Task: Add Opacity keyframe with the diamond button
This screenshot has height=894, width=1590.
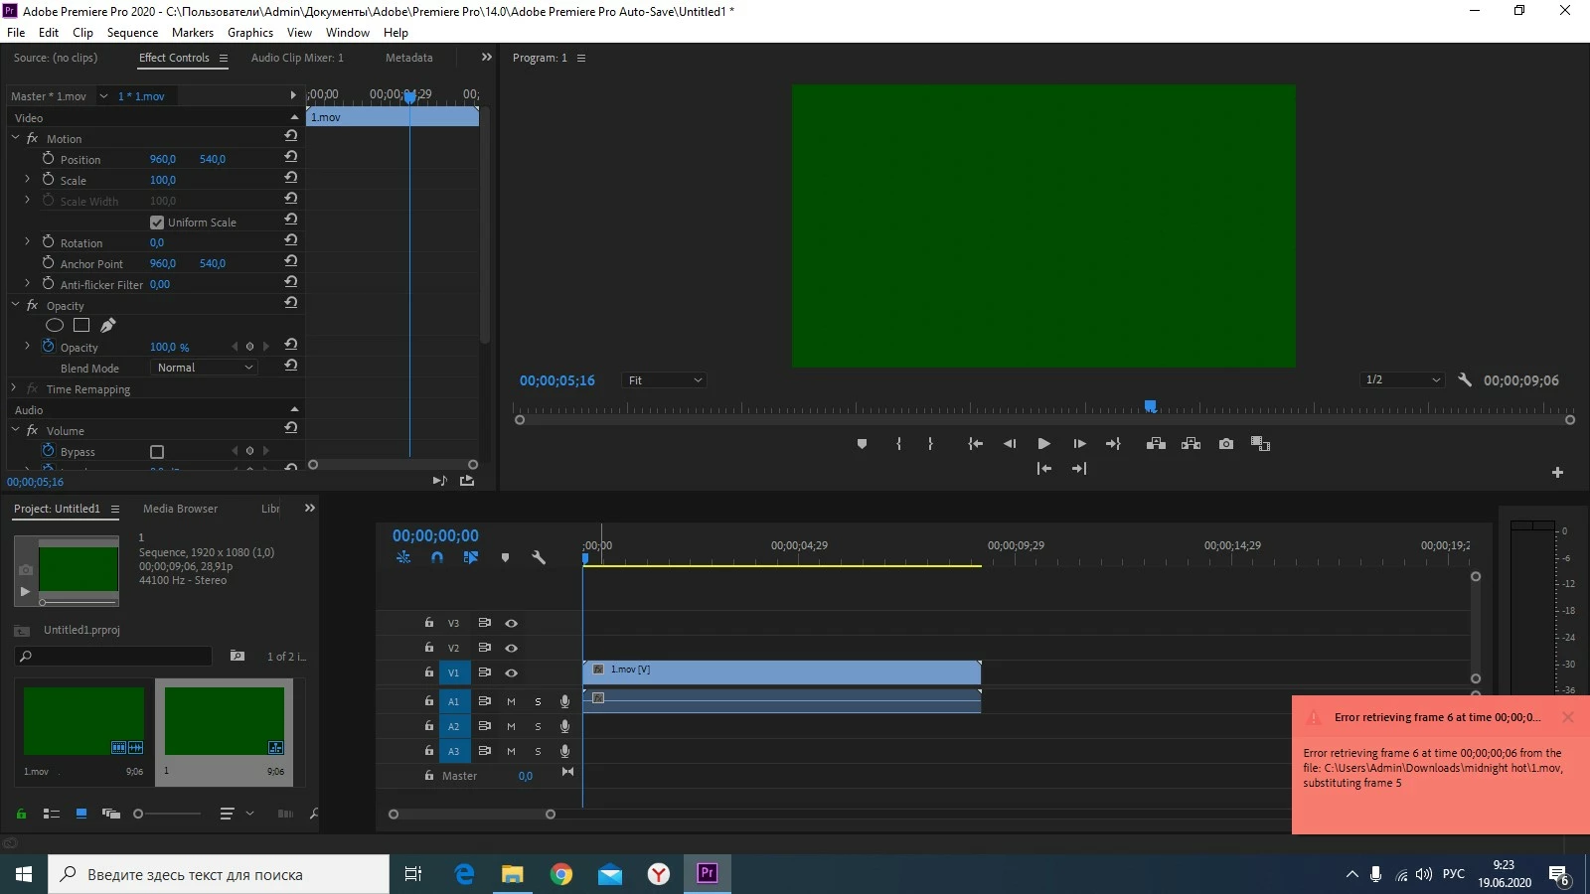Action: point(249,347)
